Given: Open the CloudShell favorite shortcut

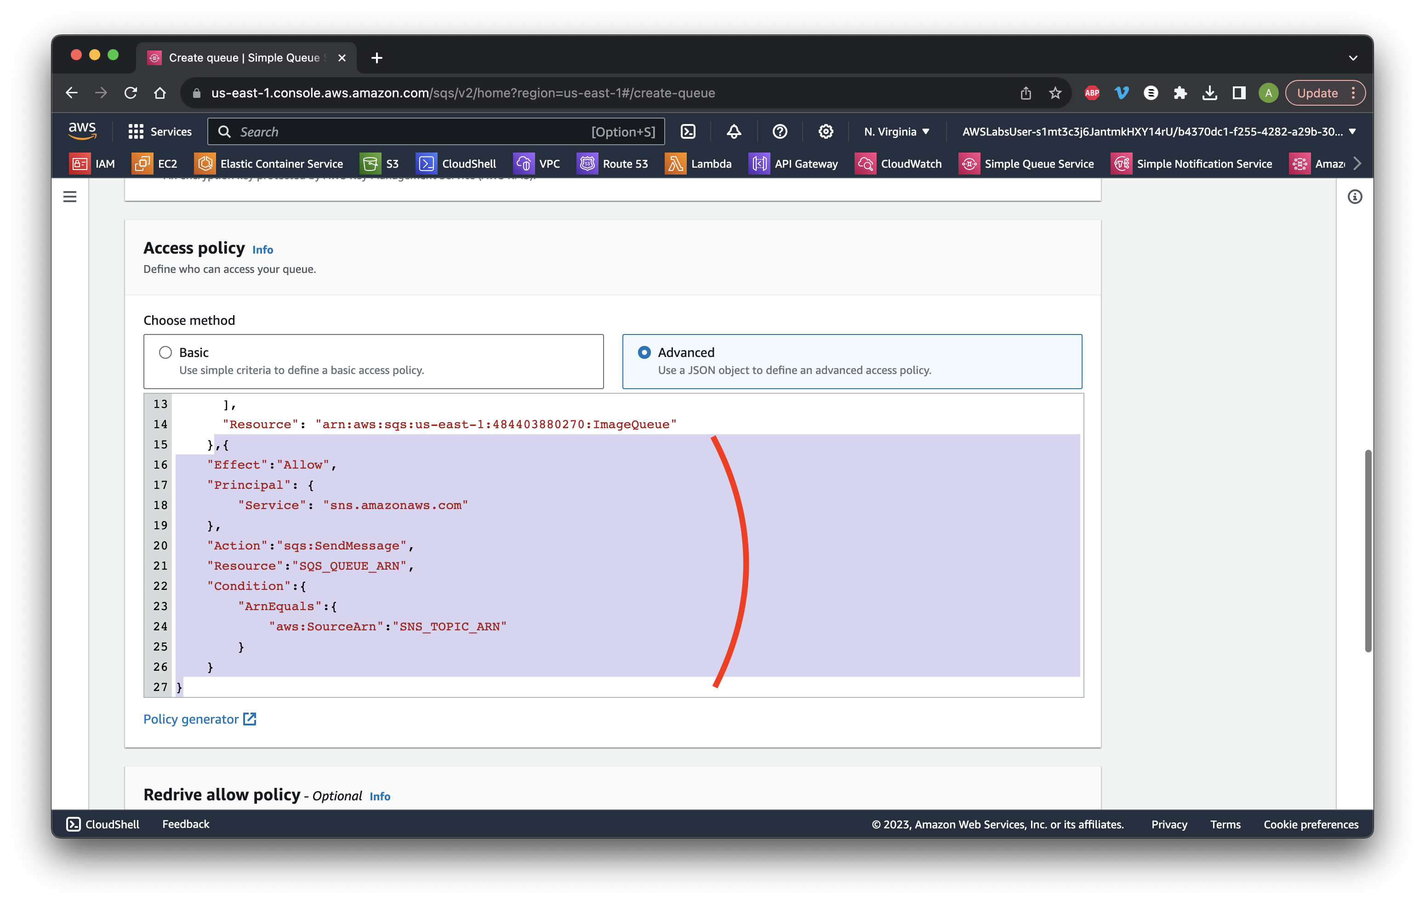Looking at the screenshot, I should [x=456, y=163].
